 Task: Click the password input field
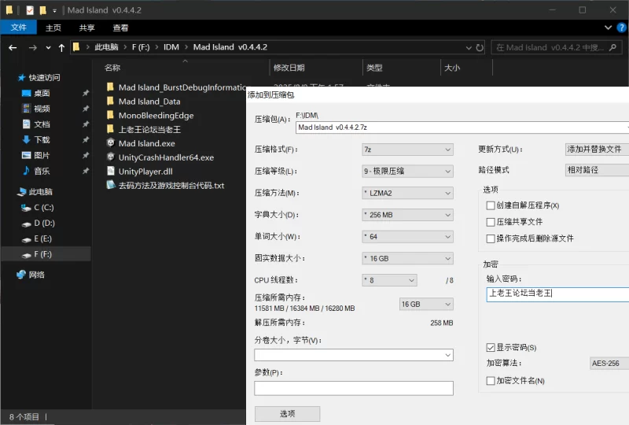click(x=557, y=294)
